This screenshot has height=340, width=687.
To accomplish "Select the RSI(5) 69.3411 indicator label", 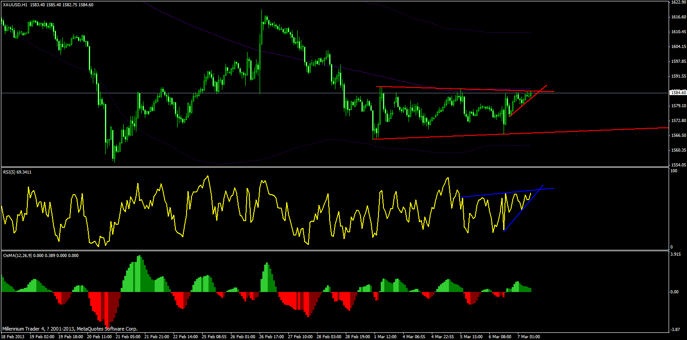I will pos(17,172).
